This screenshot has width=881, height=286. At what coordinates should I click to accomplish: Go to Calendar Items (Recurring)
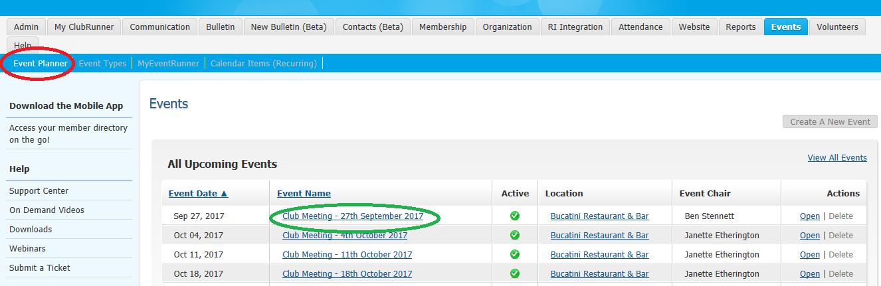(263, 64)
